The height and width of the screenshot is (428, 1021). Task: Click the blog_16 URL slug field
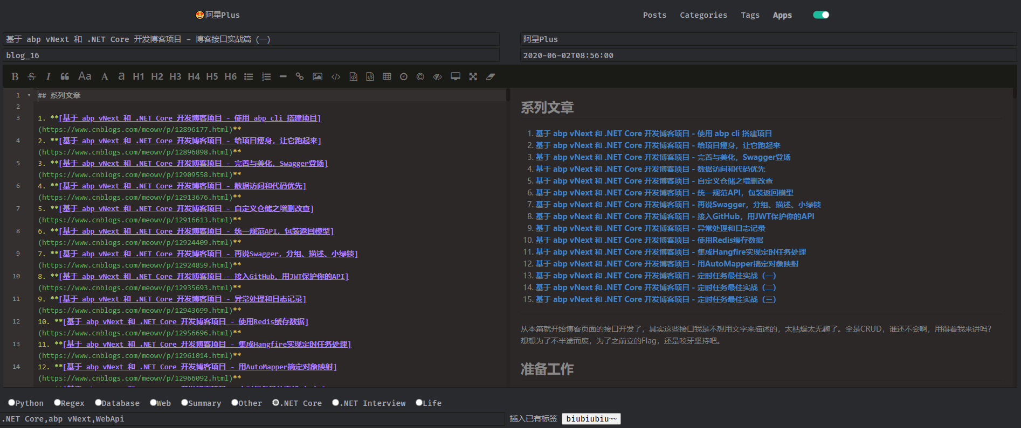(x=251, y=55)
